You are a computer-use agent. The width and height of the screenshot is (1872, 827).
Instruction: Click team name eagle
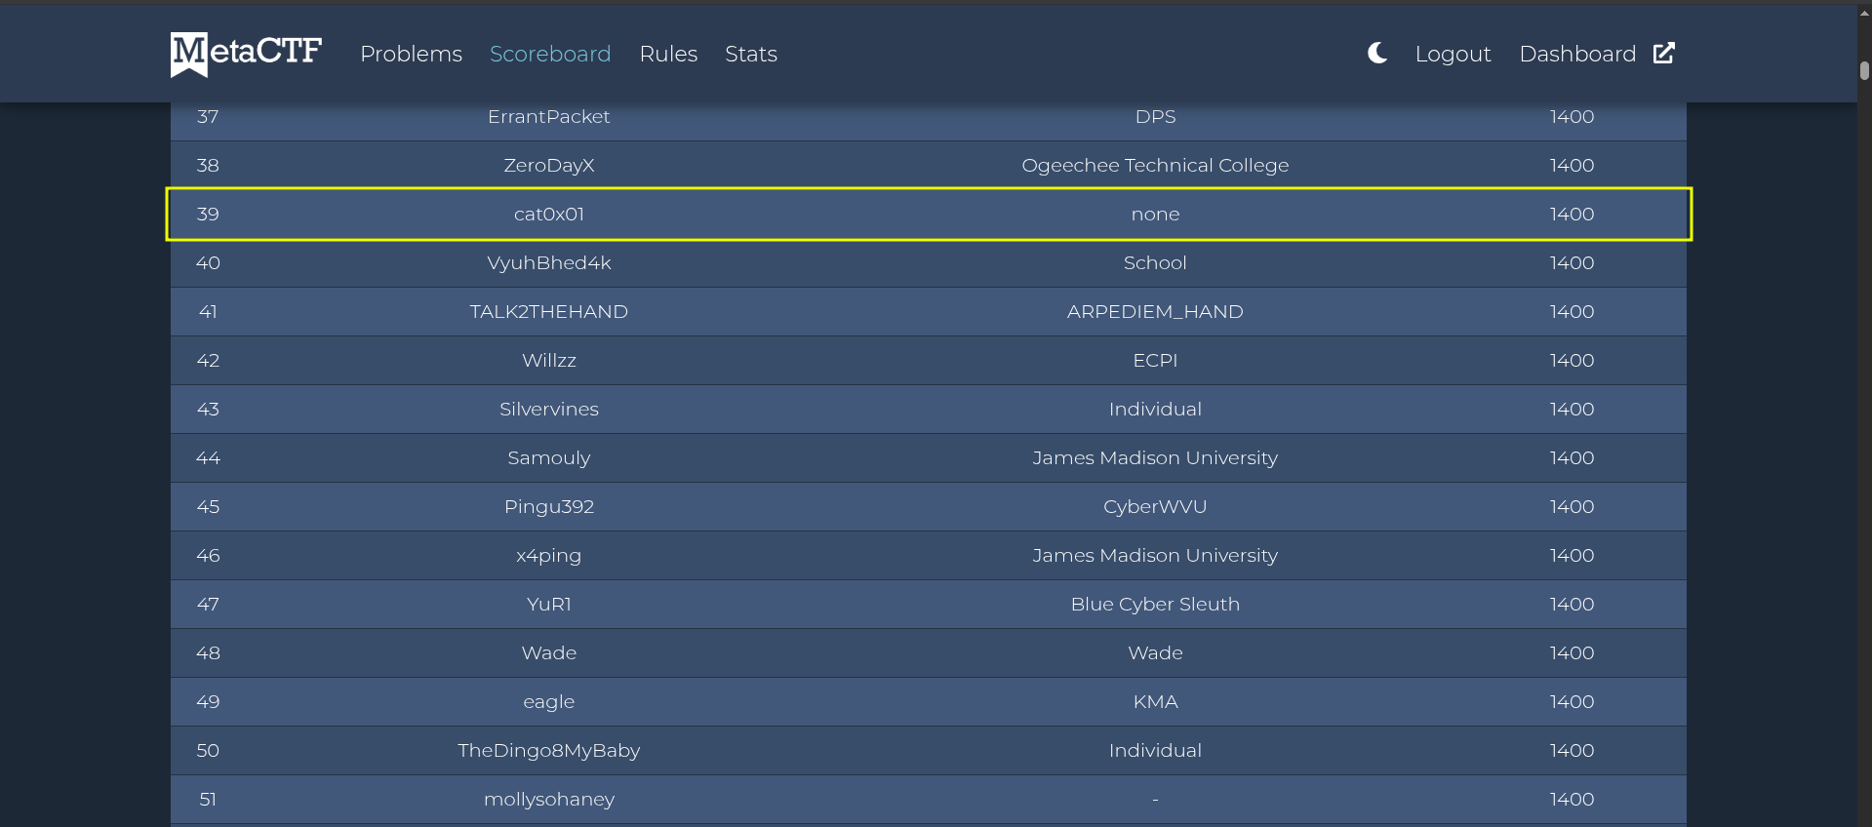tap(549, 702)
